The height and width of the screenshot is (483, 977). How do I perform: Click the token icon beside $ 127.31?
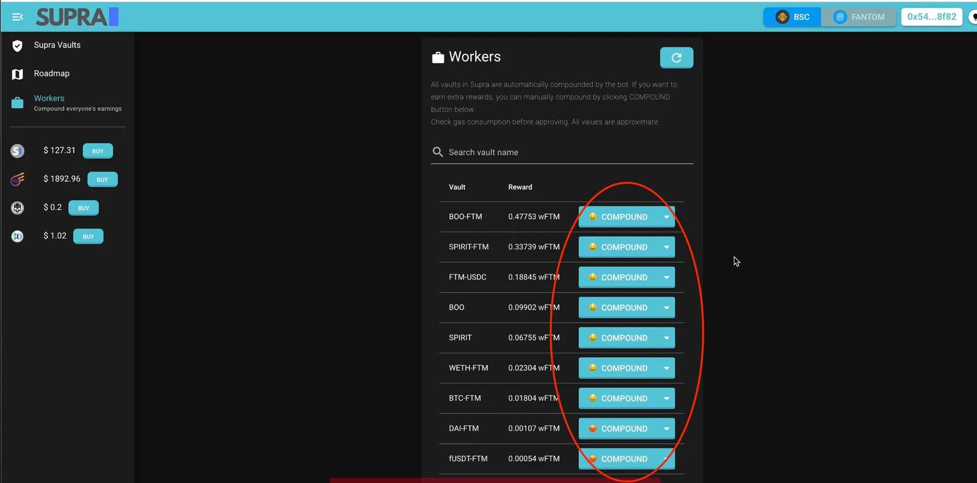(x=18, y=151)
